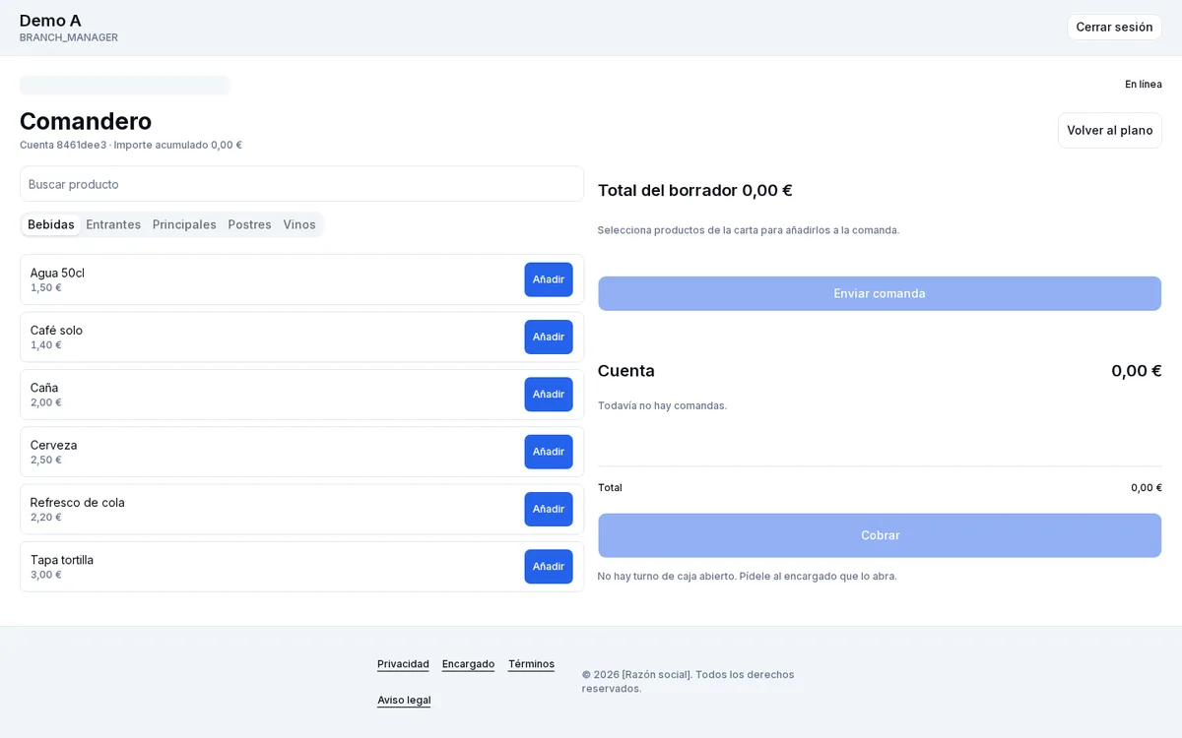Add Café solo with its Añadir button
The height and width of the screenshot is (738, 1182).
(x=549, y=337)
